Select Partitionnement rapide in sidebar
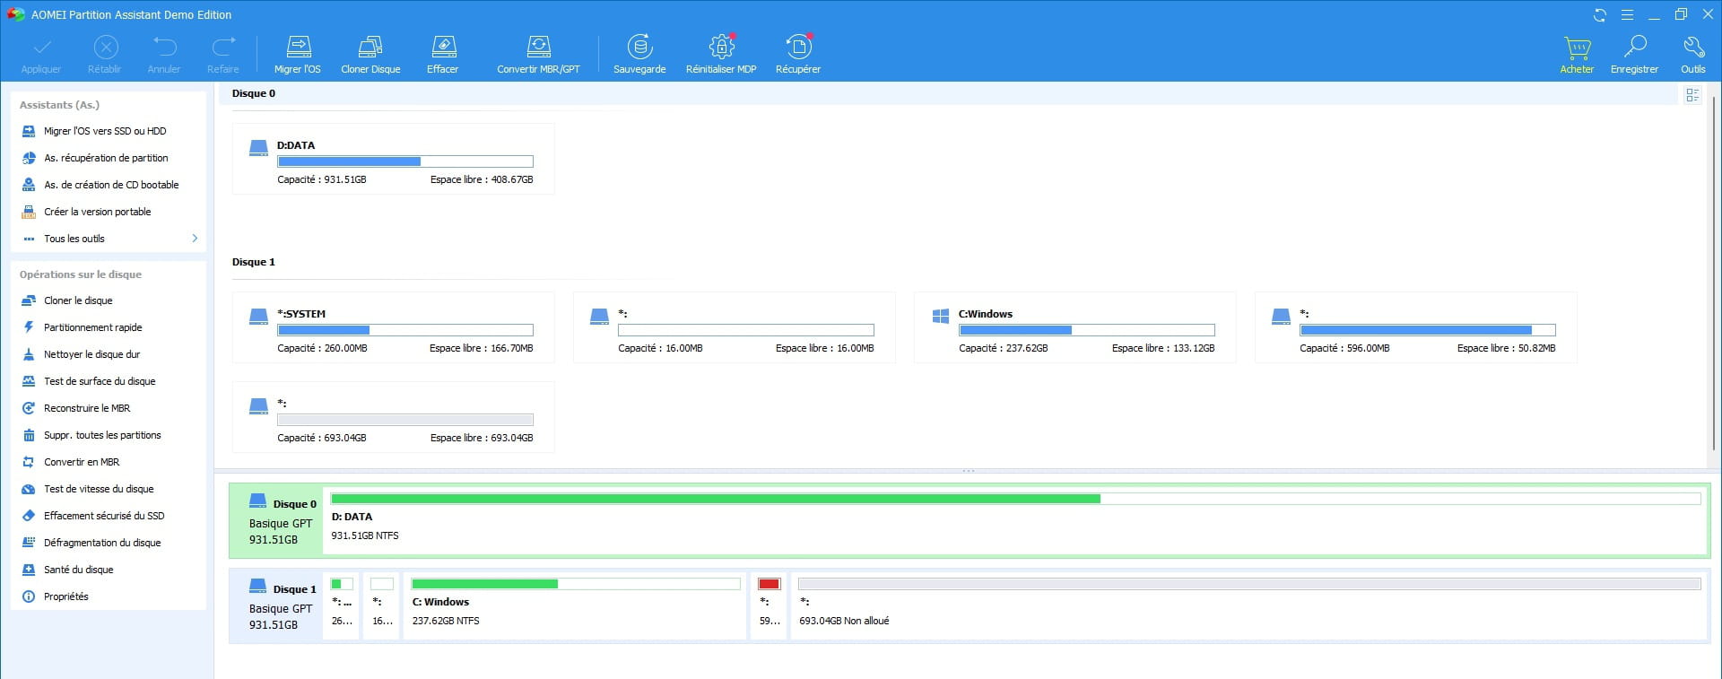This screenshot has height=679, width=1722. [x=92, y=327]
